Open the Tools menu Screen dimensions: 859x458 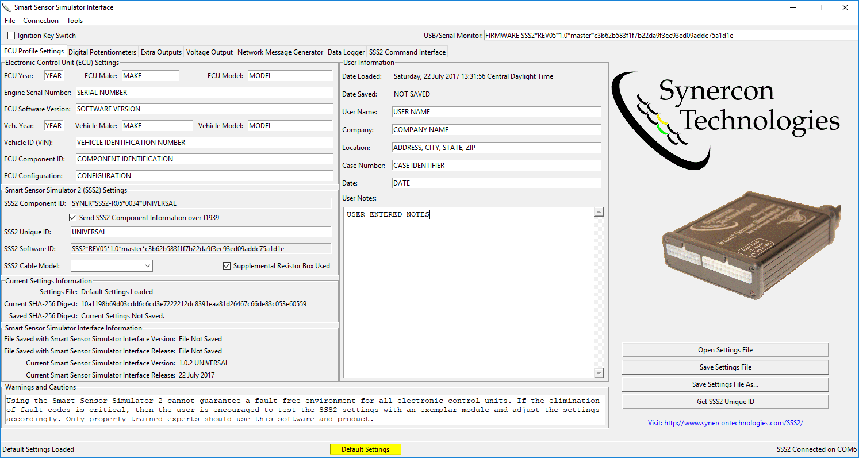[x=75, y=21]
